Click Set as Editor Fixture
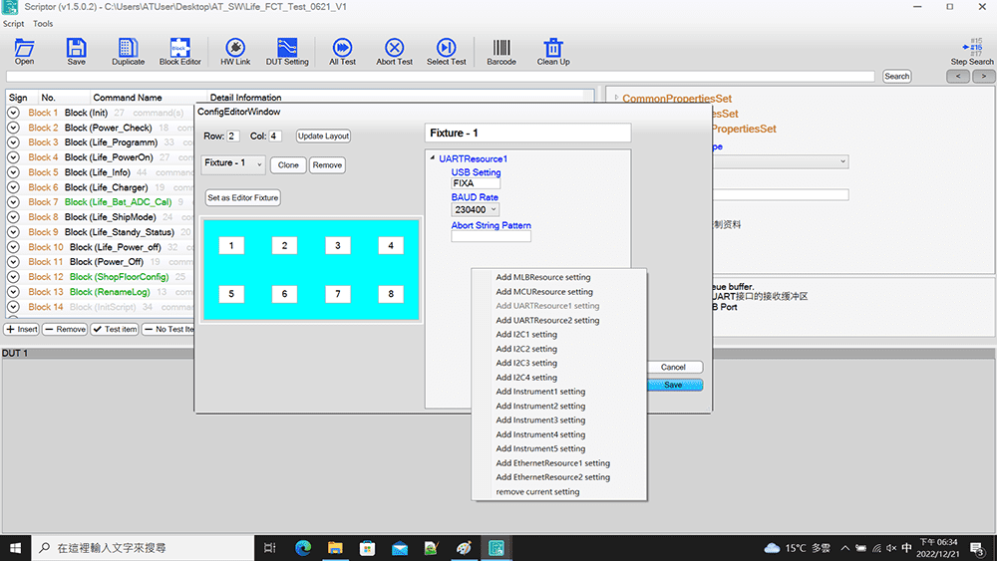The image size is (997, 561). 243,197
